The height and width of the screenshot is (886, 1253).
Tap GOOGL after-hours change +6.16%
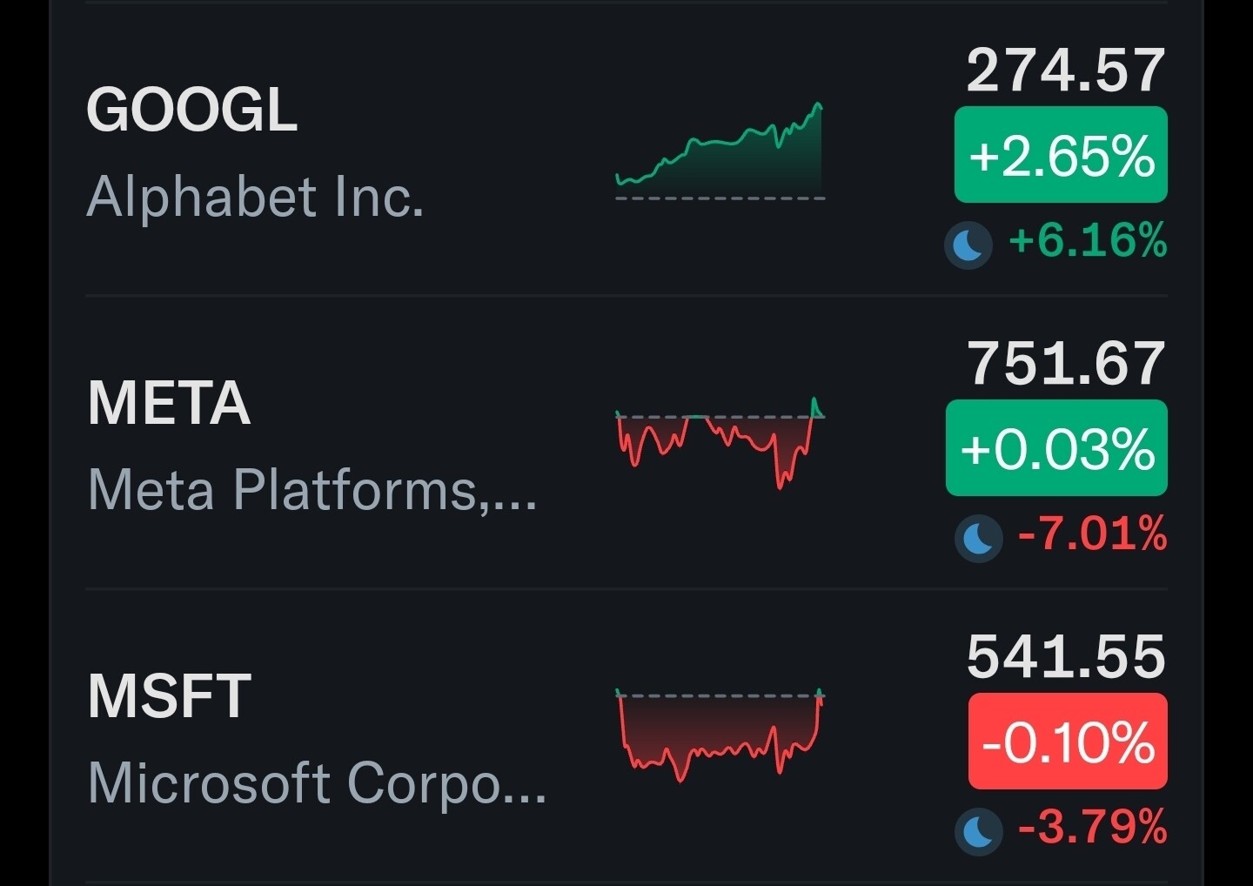[1088, 241]
